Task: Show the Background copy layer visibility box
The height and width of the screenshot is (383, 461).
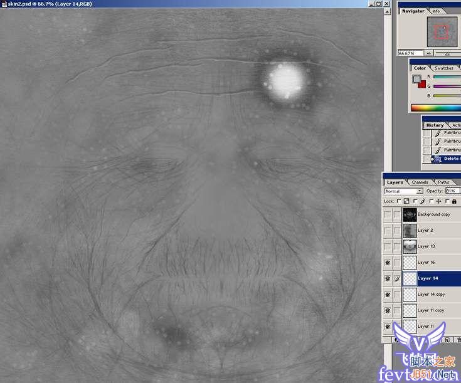Action: click(x=388, y=214)
